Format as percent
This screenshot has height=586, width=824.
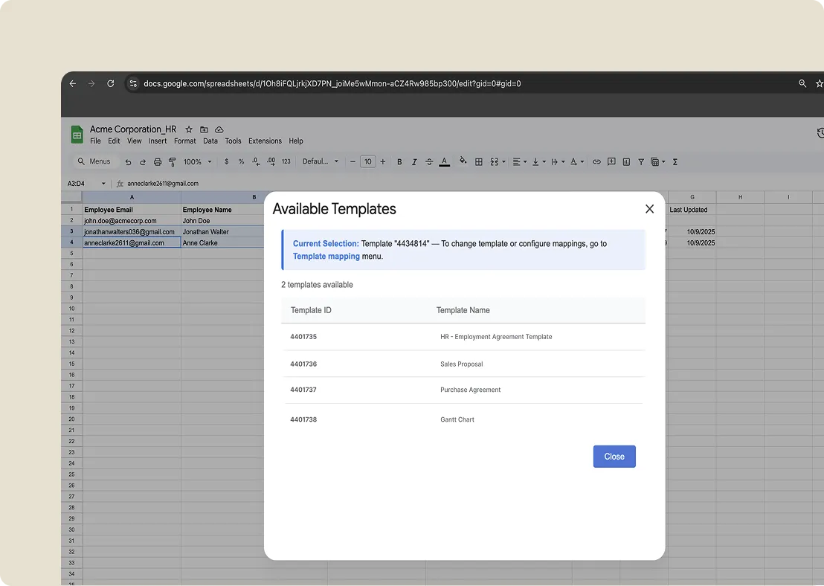241,162
